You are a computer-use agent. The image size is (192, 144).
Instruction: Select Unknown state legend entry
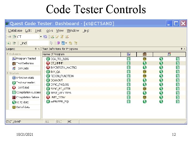25,78
